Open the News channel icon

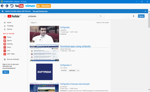click(x=5, y=47)
